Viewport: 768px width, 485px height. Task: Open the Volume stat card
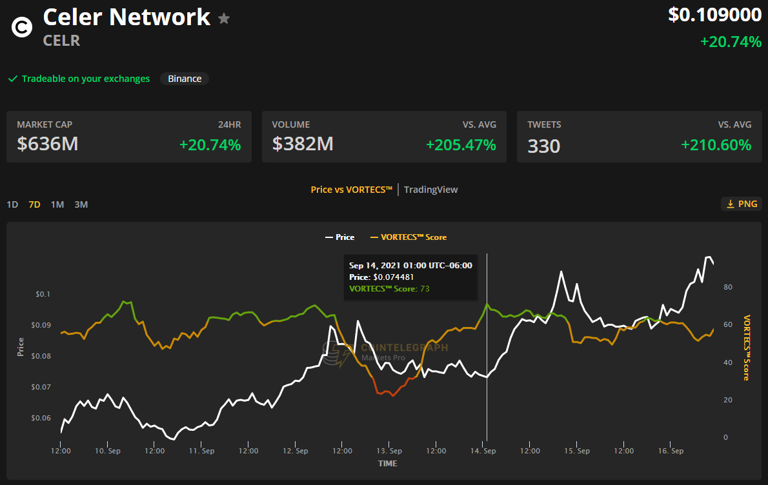tap(384, 137)
